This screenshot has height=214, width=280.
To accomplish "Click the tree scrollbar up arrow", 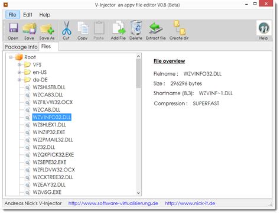I will point(138,56).
